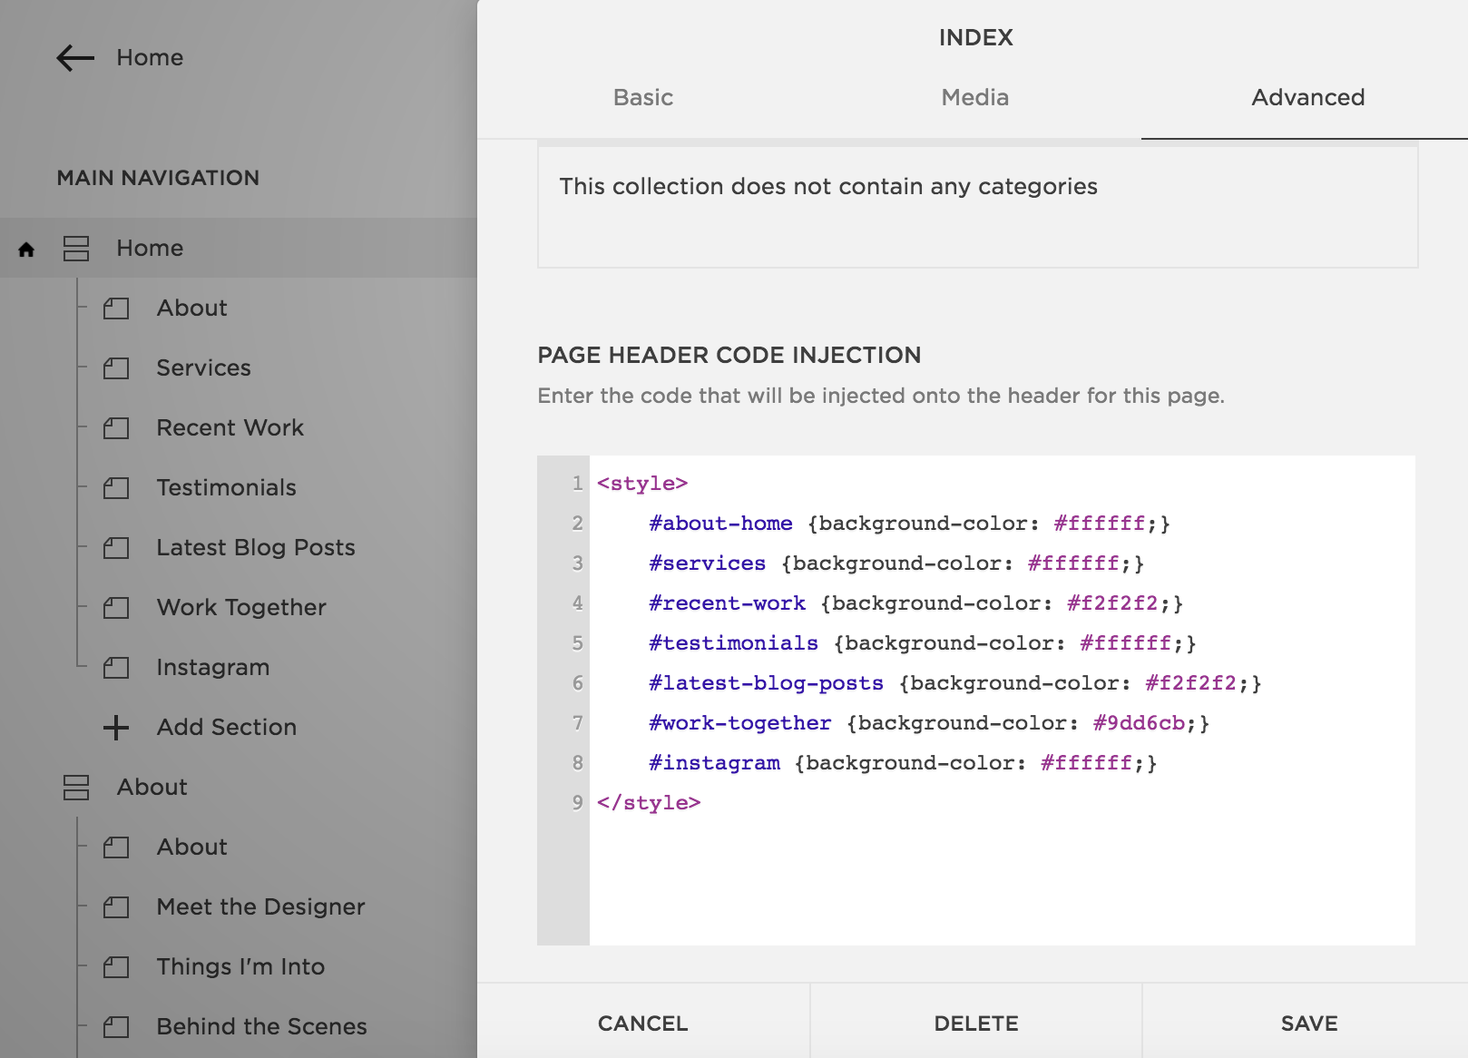Click the Home index stack icon
Screen dimensions: 1468x1058
point(76,249)
